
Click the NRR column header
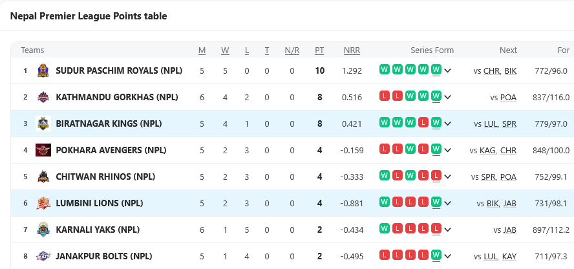352,50
